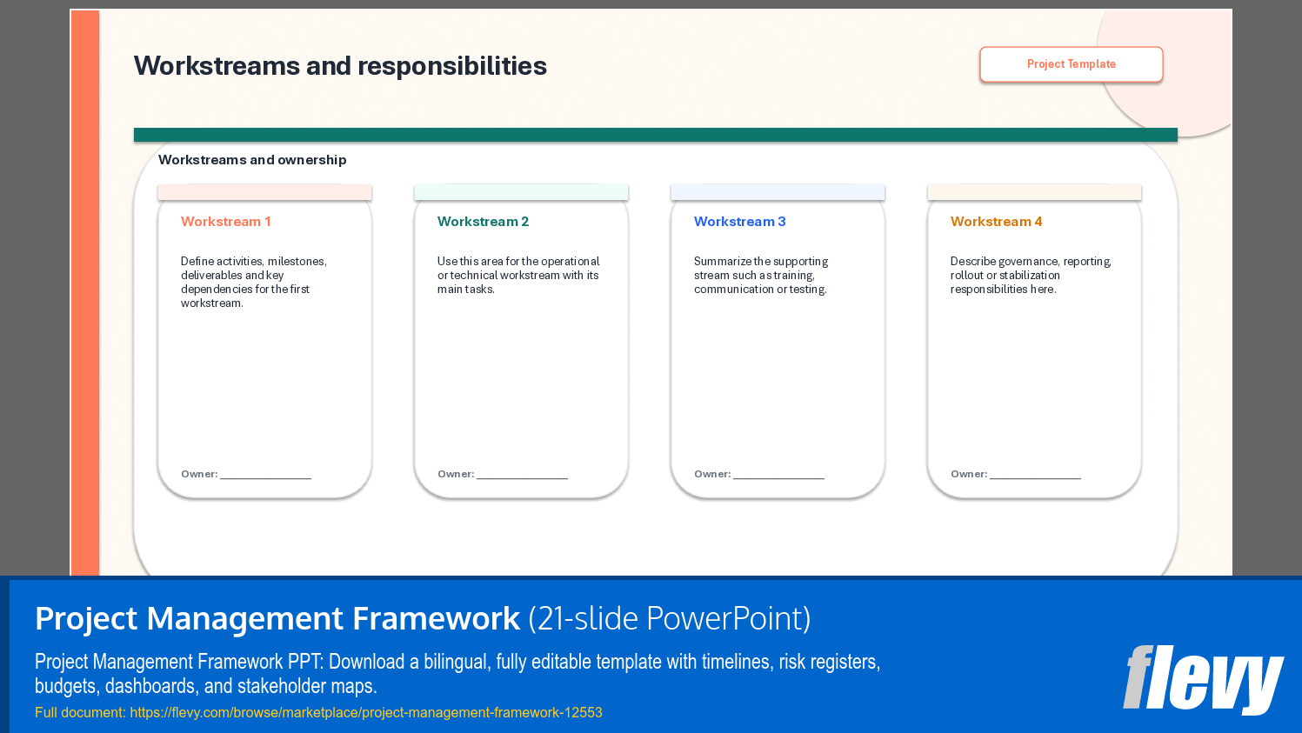
Task: Click the Owner line in Workstream 2
Action: coord(503,474)
